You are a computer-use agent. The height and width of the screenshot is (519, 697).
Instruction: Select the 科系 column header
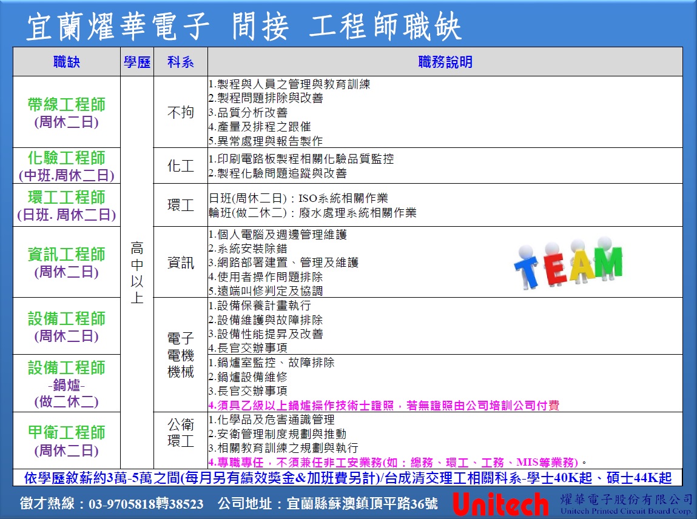click(181, 62)
